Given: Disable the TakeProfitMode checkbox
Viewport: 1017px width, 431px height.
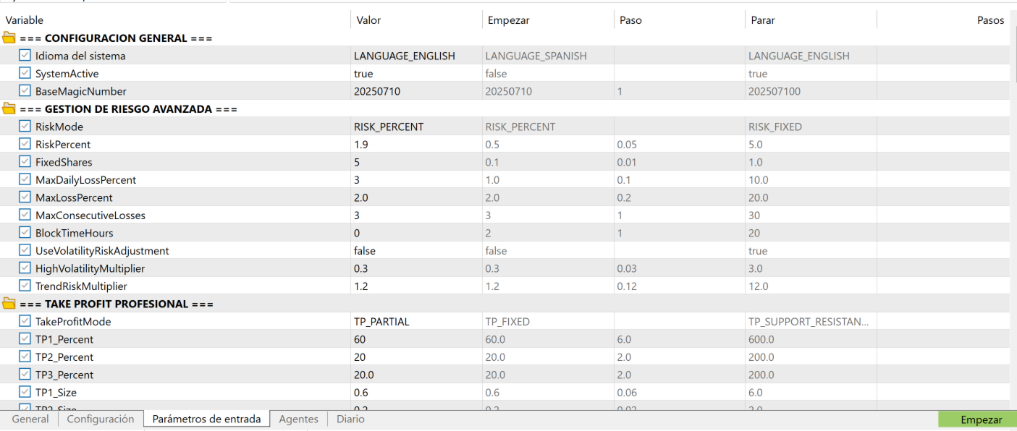Looking at the screenshot, I should point(25,321).
